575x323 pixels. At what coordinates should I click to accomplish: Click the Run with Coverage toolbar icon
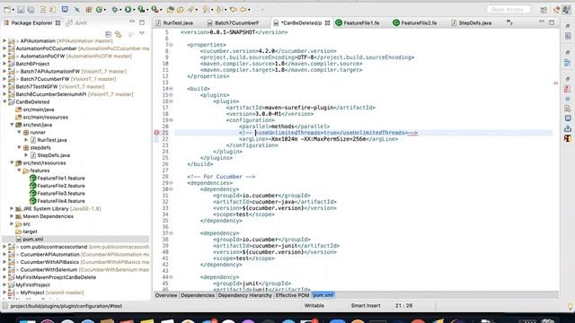coord(141,10)
